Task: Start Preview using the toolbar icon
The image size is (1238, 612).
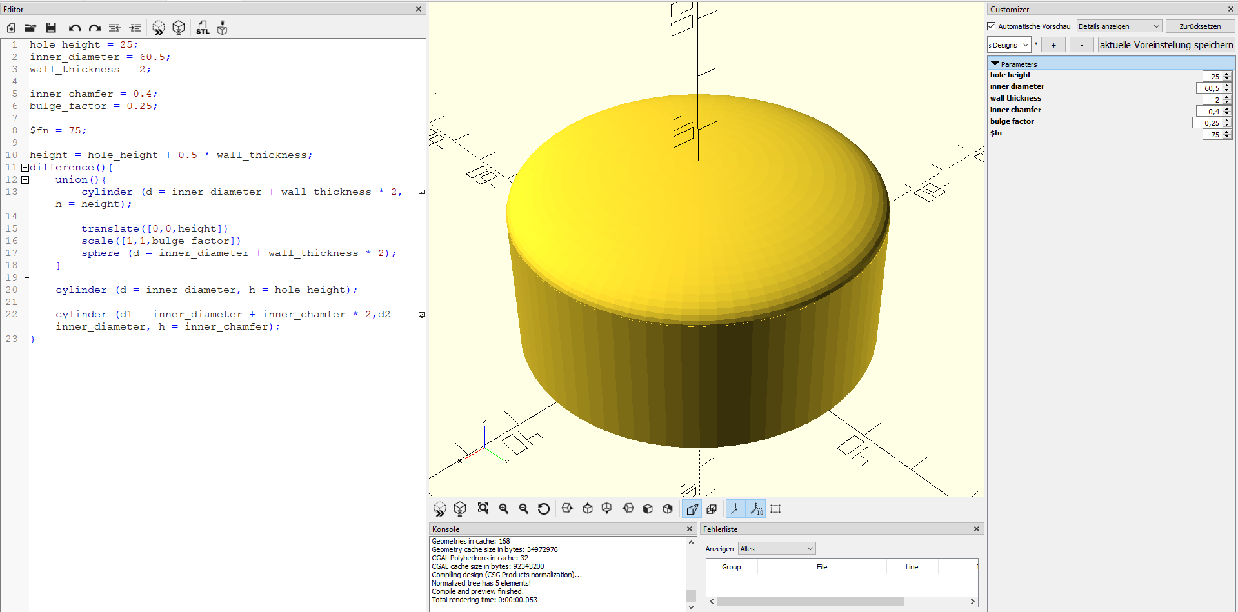Action: (x=158, y=28)
